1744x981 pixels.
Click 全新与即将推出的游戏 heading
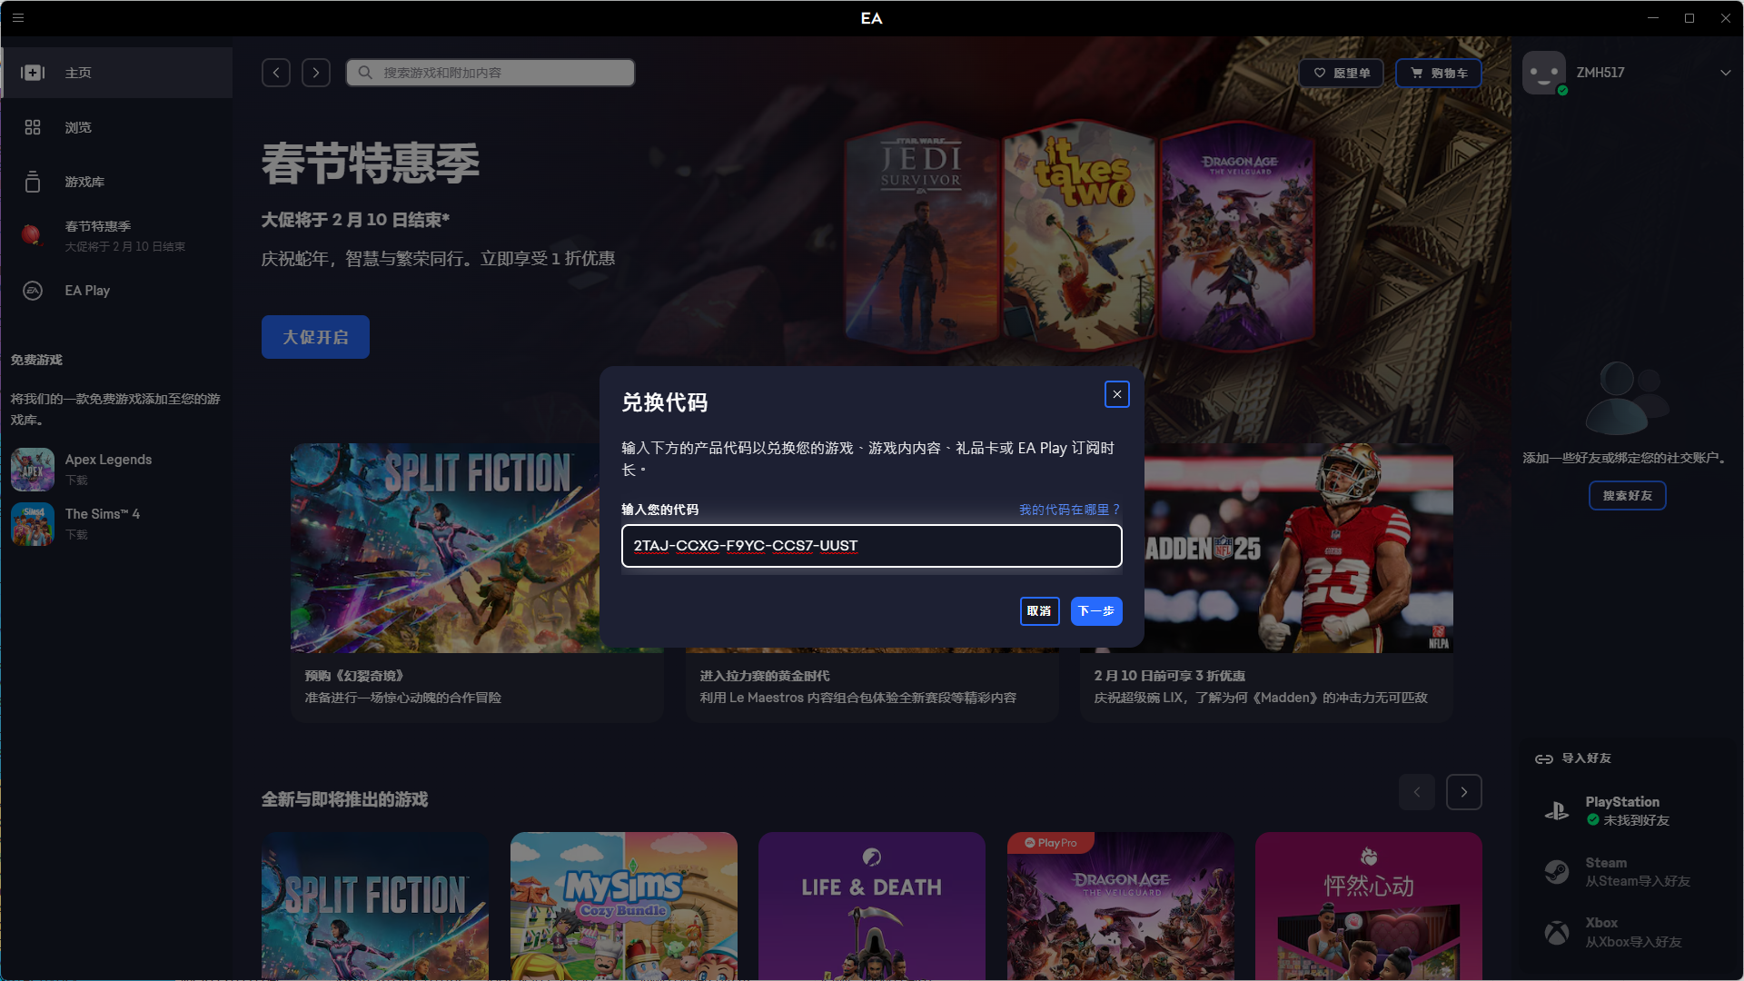[x=345, y=799]
